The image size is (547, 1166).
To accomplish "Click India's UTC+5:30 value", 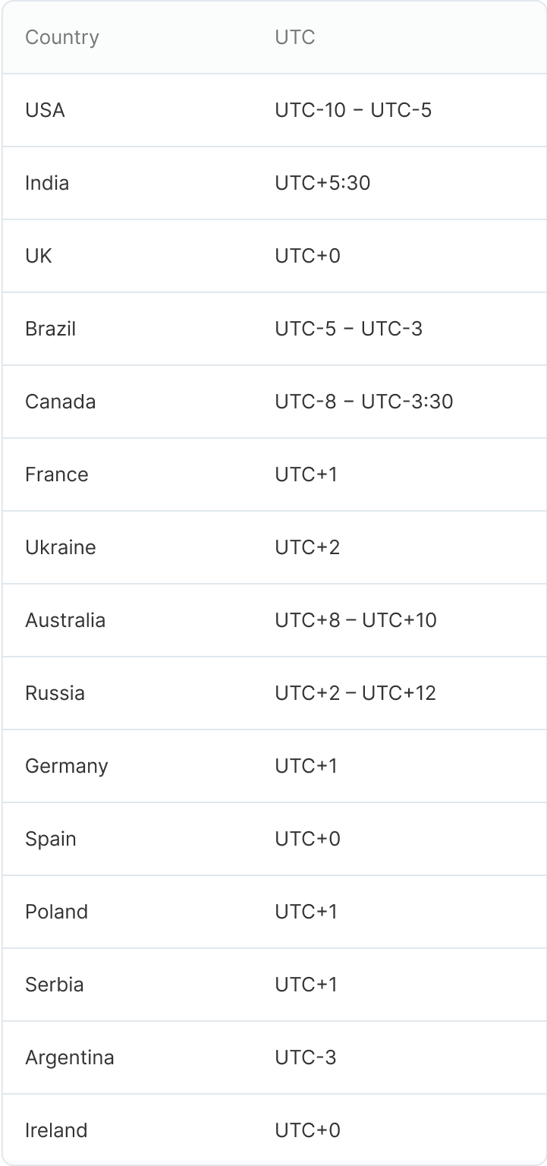I will [x=322, y=183].
